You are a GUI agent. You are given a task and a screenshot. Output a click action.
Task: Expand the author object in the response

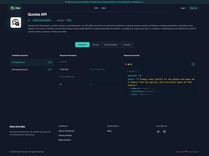point(129,94)
